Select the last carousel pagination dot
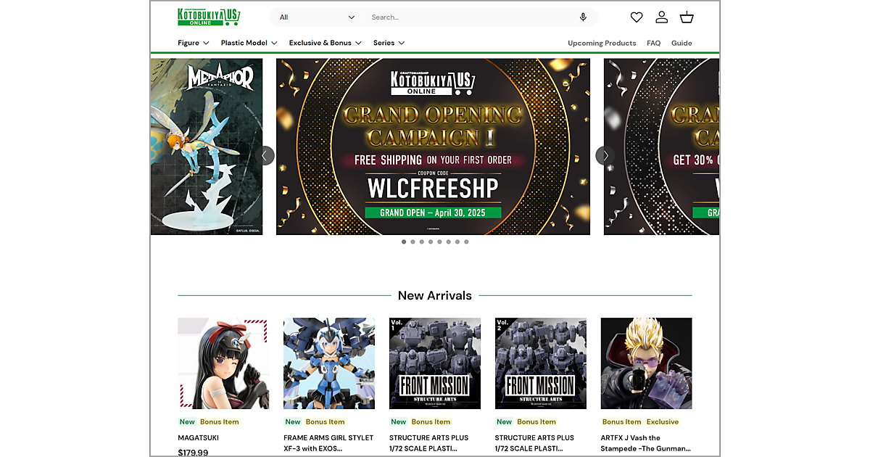Viewport: 870px width, 457px height. point(466,242)
